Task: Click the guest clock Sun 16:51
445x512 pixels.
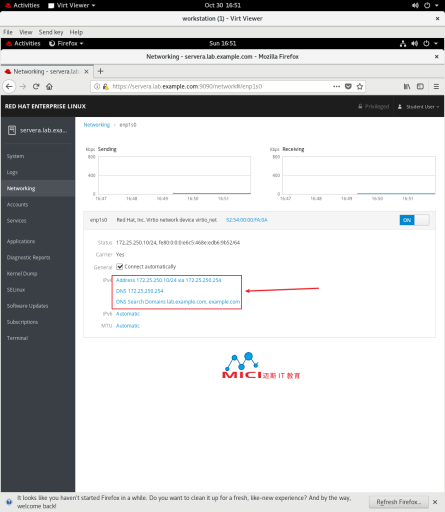Action: click(x=222, y=43)
